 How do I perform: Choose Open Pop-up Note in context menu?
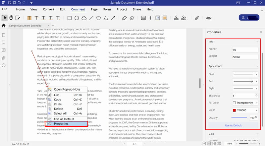pos(68,90)
